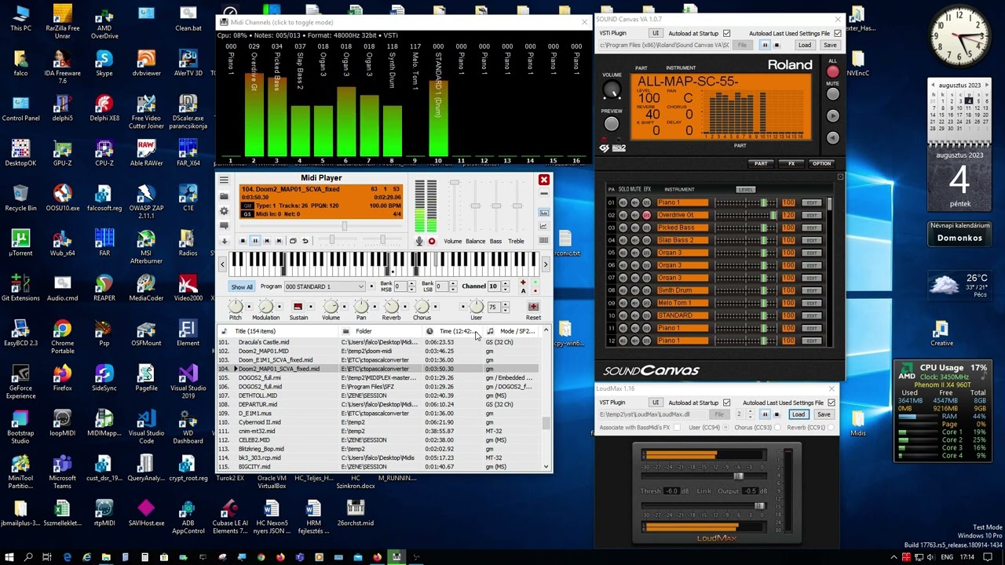Toggle Autoload Last Used Settings in SOUND Canvas

(x=838, y=33)
